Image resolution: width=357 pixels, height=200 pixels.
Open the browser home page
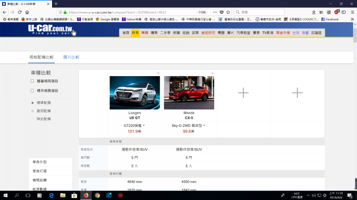pyautogui.click(x=27, y=12)
